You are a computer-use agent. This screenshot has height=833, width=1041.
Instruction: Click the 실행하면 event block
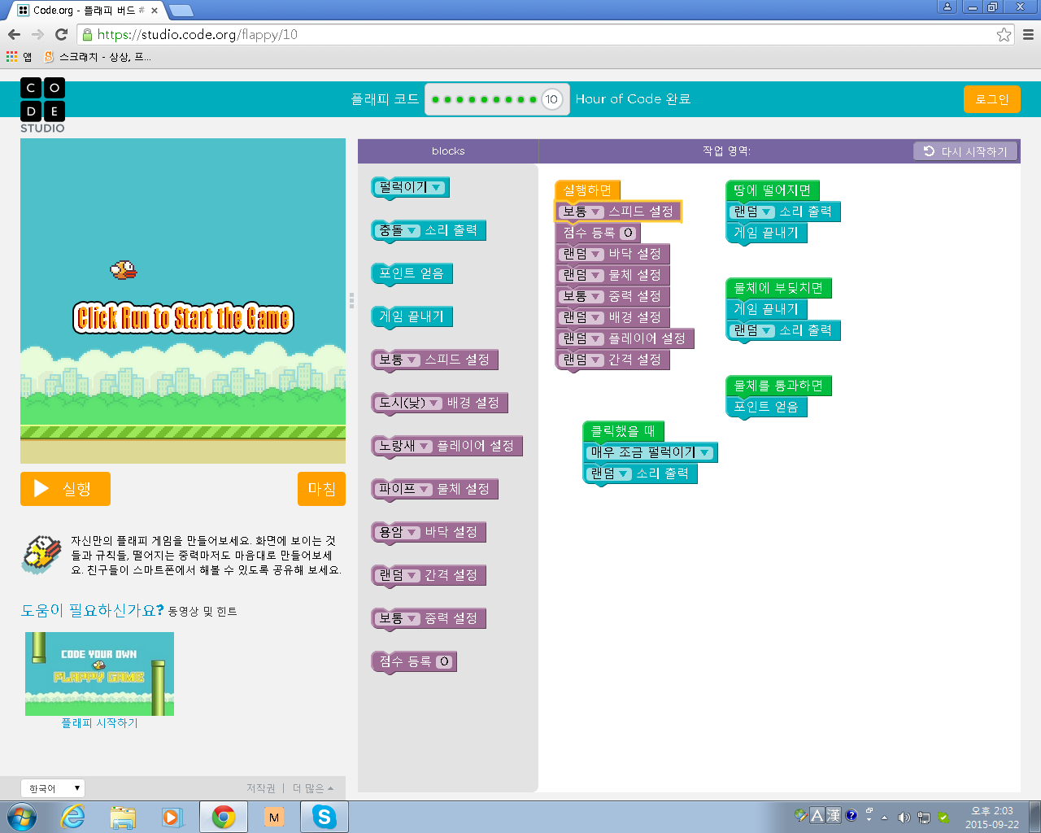point(587,190)
